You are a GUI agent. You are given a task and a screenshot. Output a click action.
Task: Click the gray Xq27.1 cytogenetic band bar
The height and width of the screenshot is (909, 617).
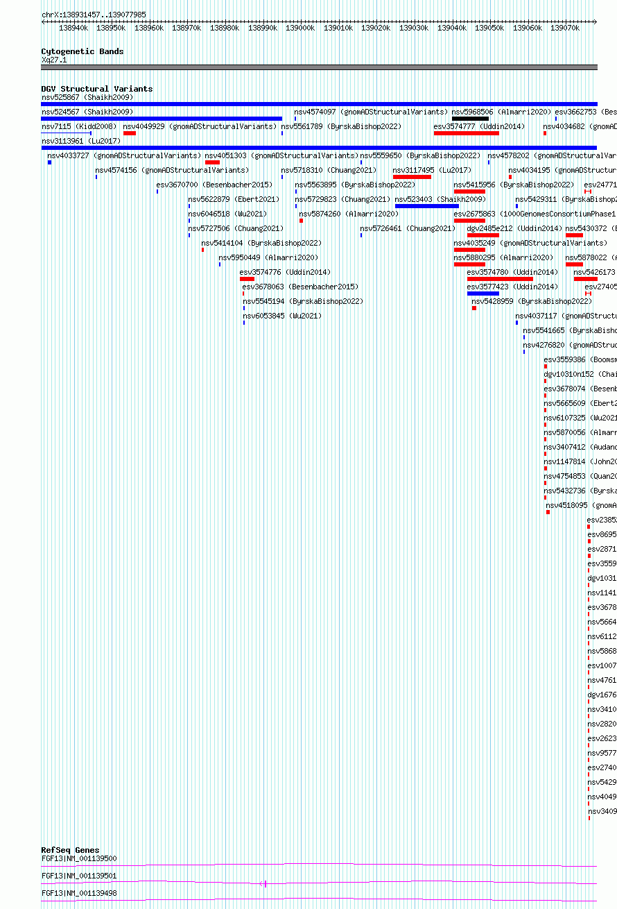pos(319,67)
